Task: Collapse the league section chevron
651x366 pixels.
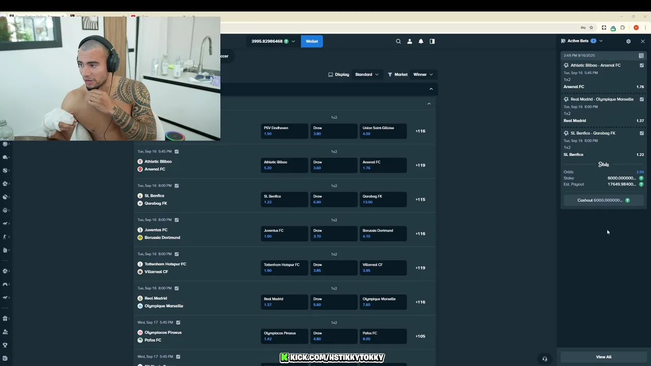Action: [x=429, y=104]
